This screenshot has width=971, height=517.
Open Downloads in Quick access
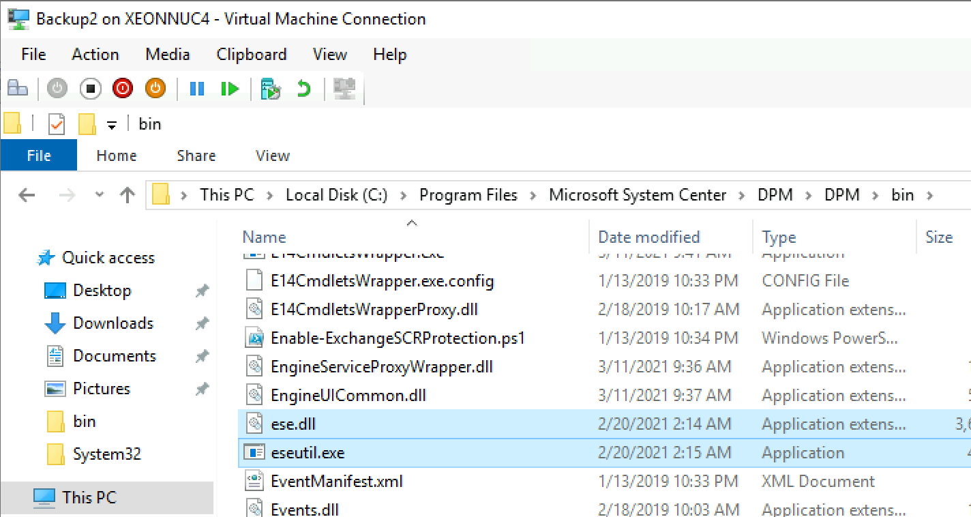[113, 323]
